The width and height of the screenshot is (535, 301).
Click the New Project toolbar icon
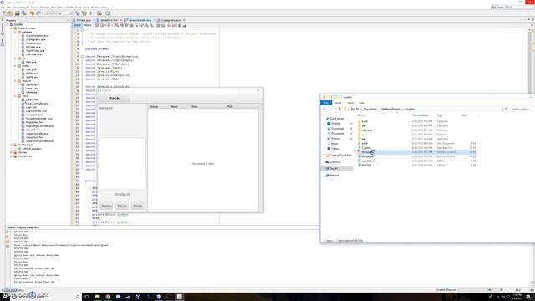coord(11,13)
